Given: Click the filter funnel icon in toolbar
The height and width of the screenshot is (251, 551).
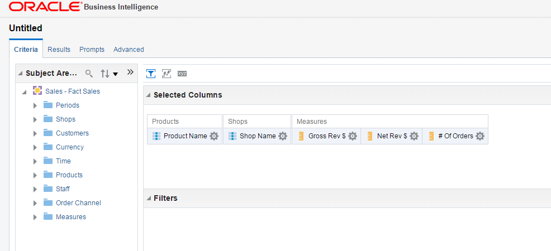Looking at the screenshot, I should click(x=151, y=74).
